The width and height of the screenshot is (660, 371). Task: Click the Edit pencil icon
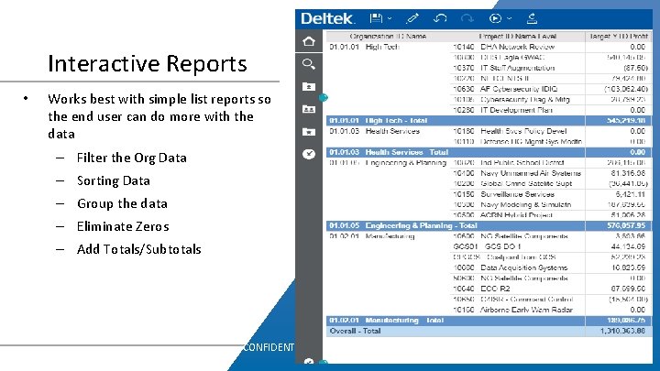412,18
